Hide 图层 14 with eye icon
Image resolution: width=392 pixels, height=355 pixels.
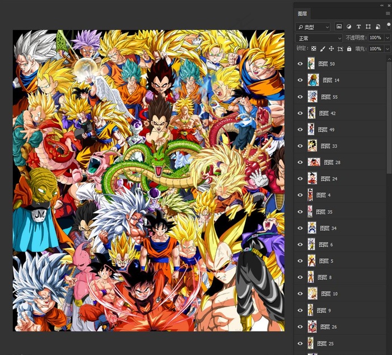tap(300, 80)
